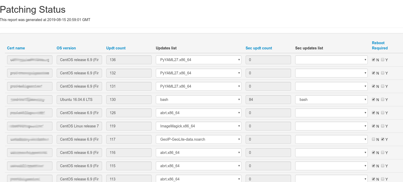Click the Patching Status page title
The width and height of the screenshot is (403, 182).
[33, 10]
